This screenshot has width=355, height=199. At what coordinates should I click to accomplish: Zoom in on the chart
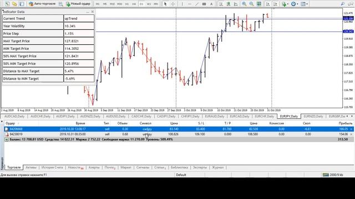(x=244, y=4)
